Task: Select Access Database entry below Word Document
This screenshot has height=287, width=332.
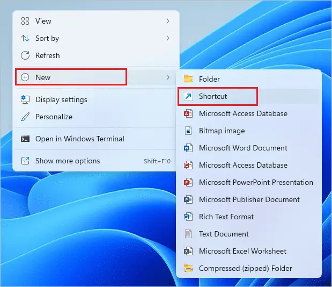Action: coord(248,165)
